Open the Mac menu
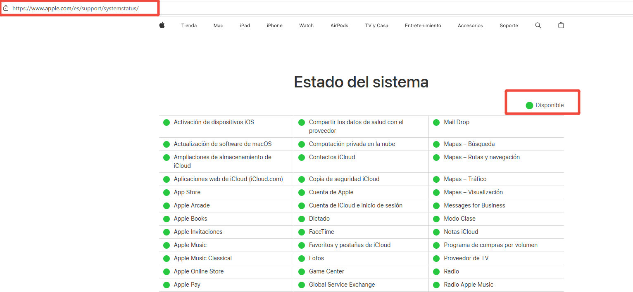This screenshot has height=292, width=633. (x=218, y=26)
